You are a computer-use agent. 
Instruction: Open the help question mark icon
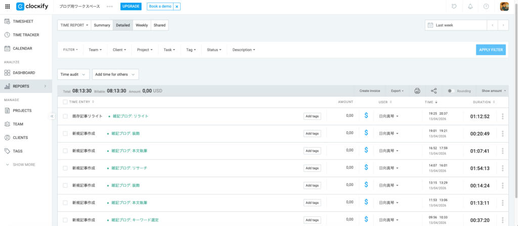[486, 7]
